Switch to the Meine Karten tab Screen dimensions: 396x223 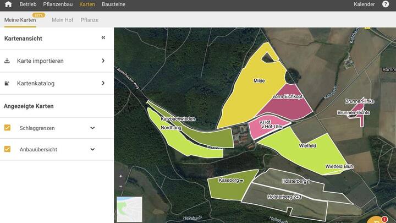20,20
